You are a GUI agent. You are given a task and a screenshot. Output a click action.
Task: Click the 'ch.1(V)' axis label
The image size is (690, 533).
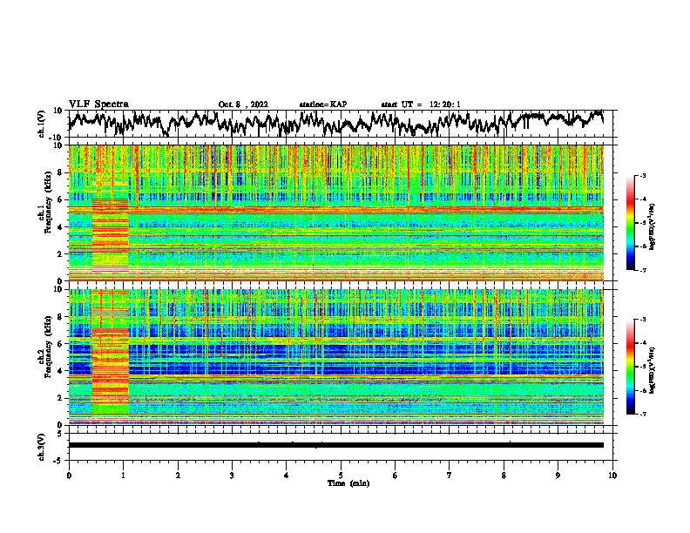pyautogui.click(x=42, y=124)
